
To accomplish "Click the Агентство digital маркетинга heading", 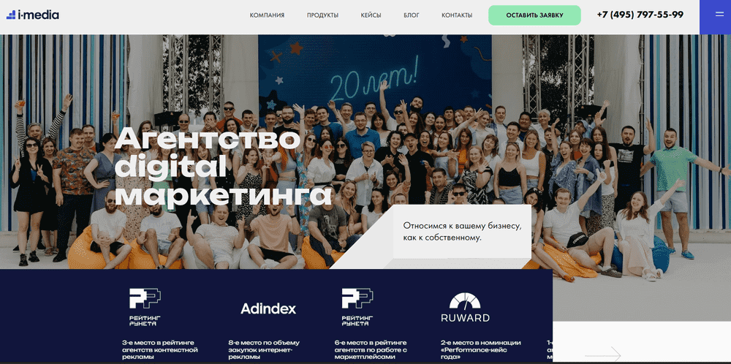I will pos(223,167).
